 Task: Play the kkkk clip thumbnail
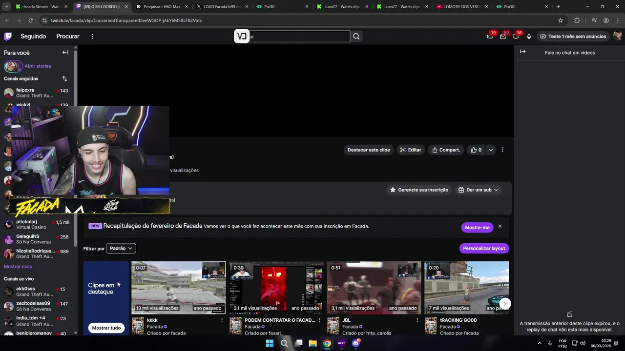tap(179, 288)
